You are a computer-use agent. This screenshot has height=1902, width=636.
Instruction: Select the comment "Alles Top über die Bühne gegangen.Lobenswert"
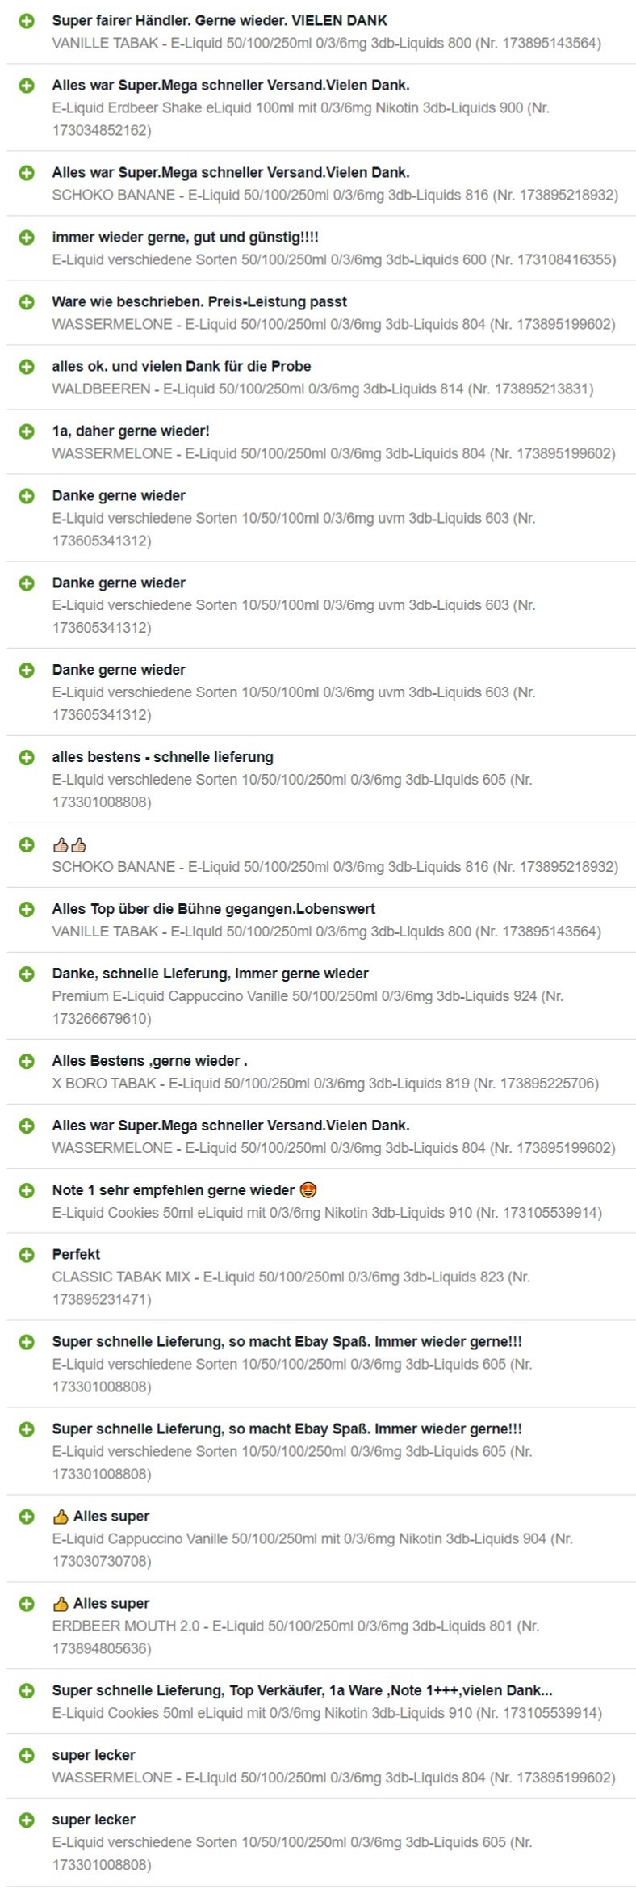pyautogui.click(x=214, y=909)
